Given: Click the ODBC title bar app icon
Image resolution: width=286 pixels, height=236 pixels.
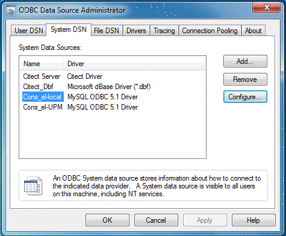Looking at the screenshot, I should (x=11, y=10).
